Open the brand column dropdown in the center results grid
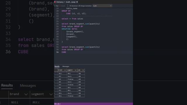The height and width of the screenshot is (105, 187). (65, 70)
